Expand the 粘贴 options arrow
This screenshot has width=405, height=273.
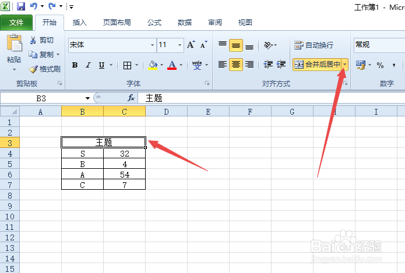14,70
